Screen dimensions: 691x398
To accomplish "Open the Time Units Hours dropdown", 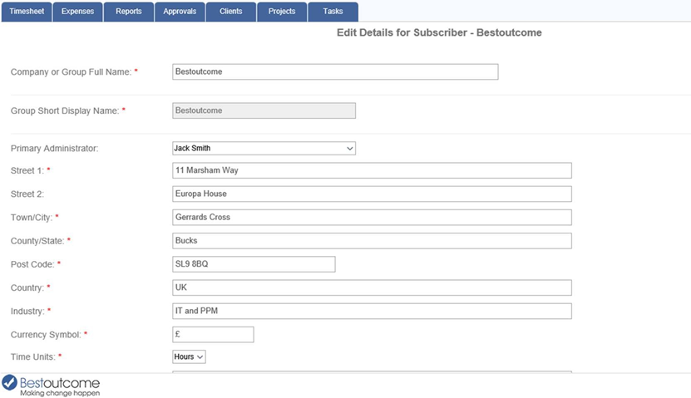I will pyautogui.click(x=189, y=356).
